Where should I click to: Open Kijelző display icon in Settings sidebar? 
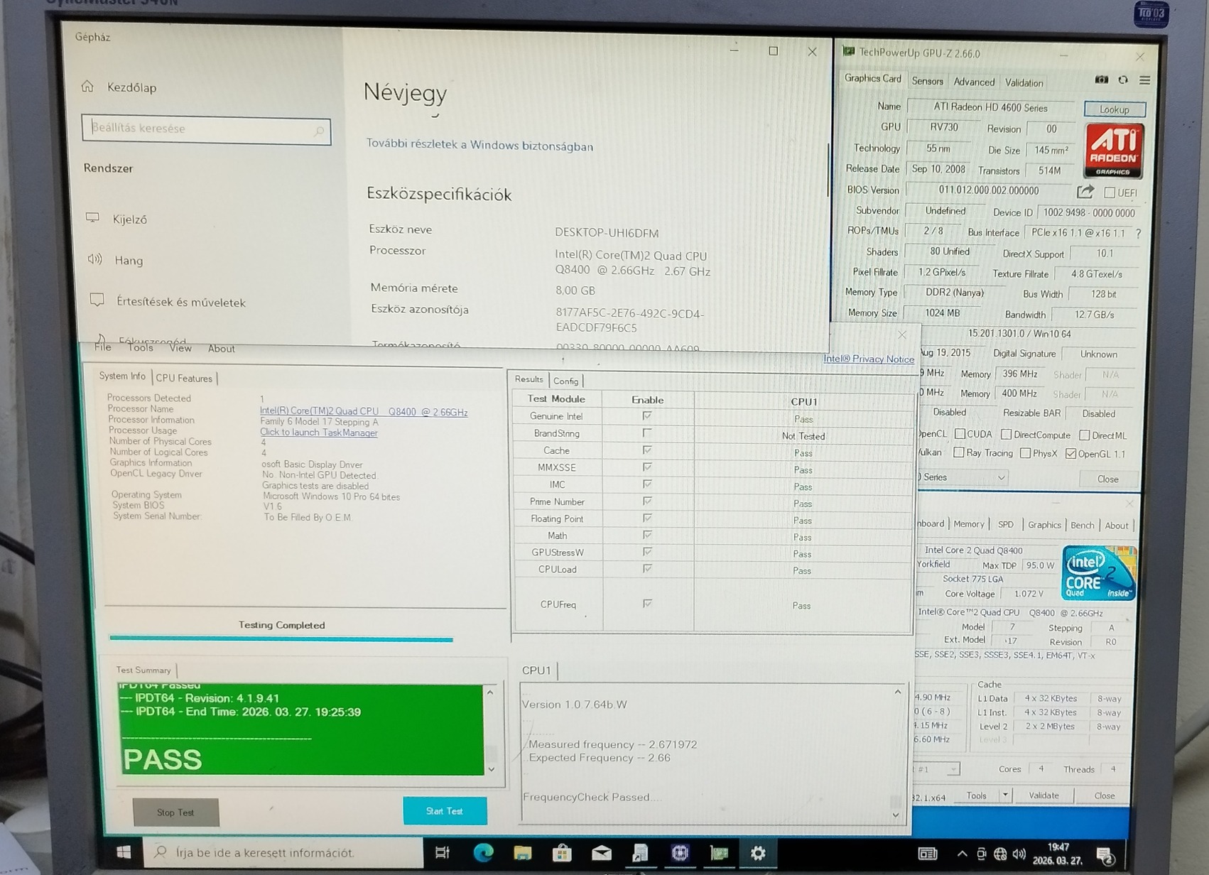point(93,218)
